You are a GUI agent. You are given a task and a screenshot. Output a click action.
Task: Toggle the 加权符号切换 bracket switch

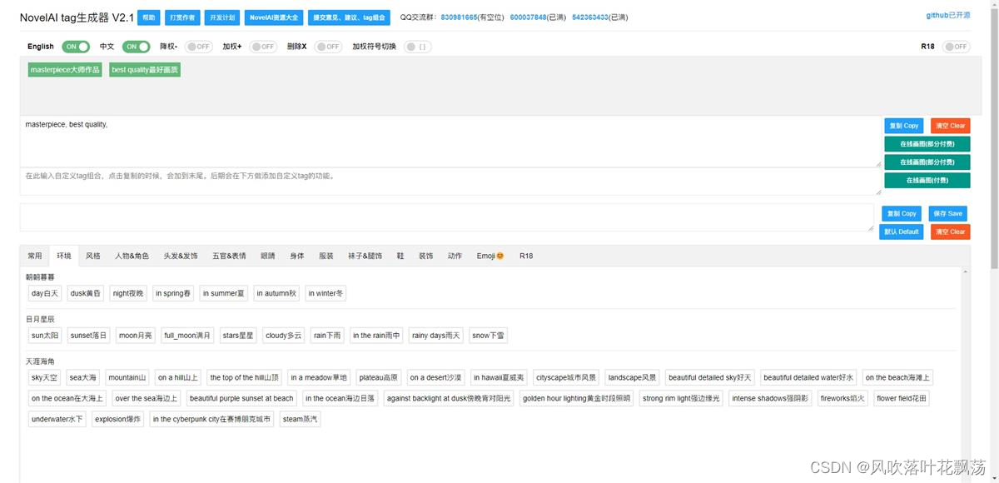418,47
